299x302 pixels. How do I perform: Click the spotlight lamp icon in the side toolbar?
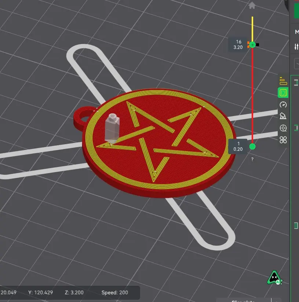pyautogui.click(x=283, y=116)
